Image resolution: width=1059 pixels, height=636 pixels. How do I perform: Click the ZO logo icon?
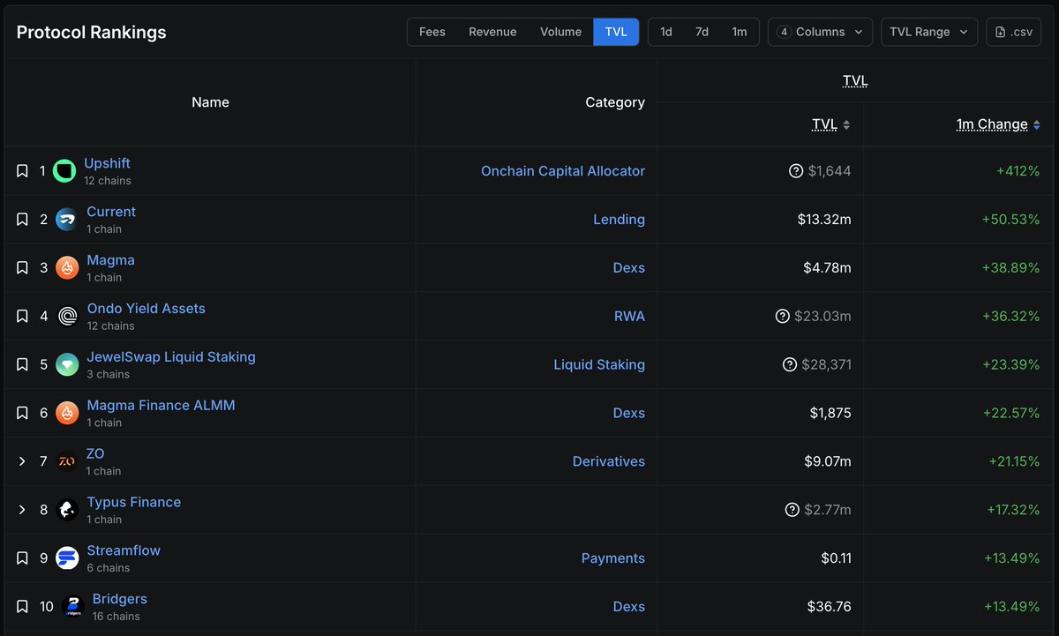pyautogui.click(x=67, y=461)
